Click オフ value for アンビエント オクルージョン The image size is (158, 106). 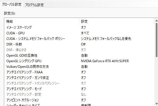click(83, 100)
